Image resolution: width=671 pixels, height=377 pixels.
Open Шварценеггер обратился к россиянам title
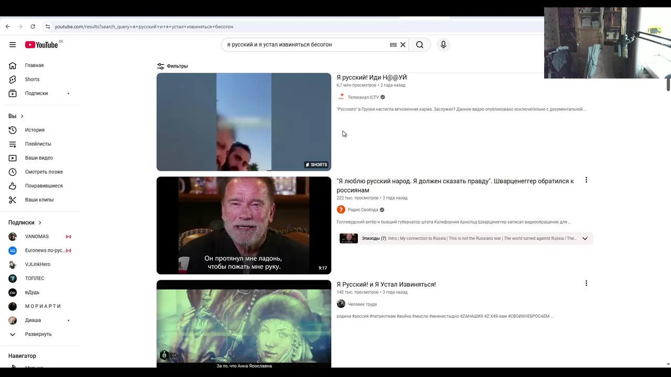pyautogui.click(x=455, y=185)
